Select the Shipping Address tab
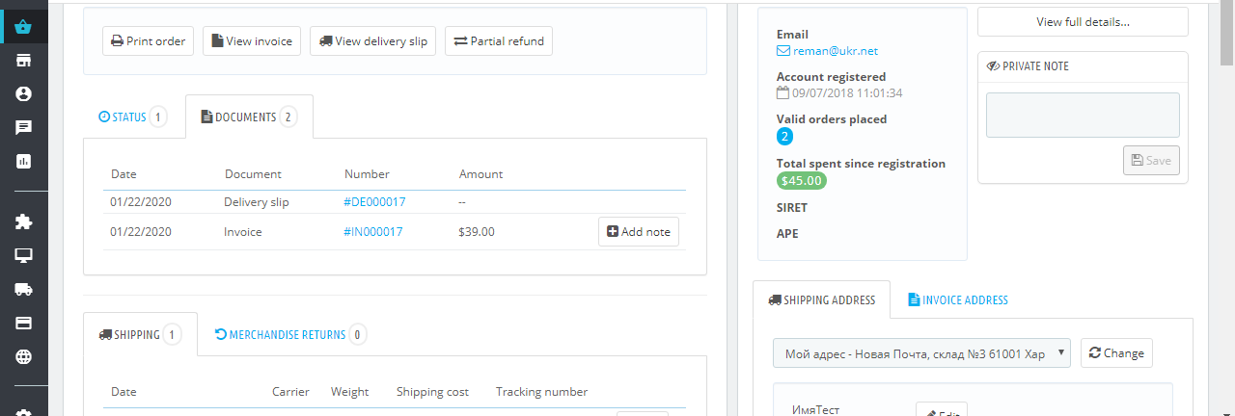The width and height of the screenshot is (1235, 416). click(x=821, y=299)
